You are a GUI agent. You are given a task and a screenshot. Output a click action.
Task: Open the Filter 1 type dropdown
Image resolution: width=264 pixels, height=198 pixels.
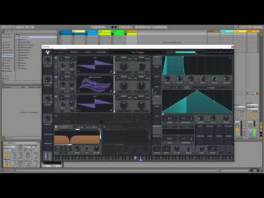pos(87,127)
